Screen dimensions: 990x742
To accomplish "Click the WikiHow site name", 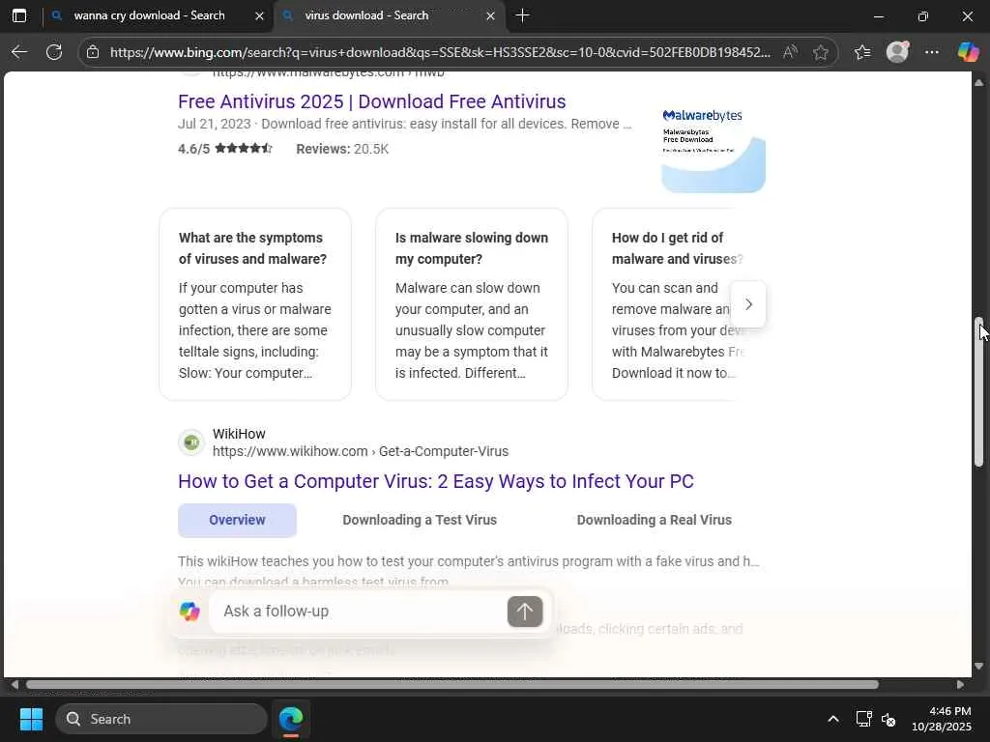I will coord(239,434).
